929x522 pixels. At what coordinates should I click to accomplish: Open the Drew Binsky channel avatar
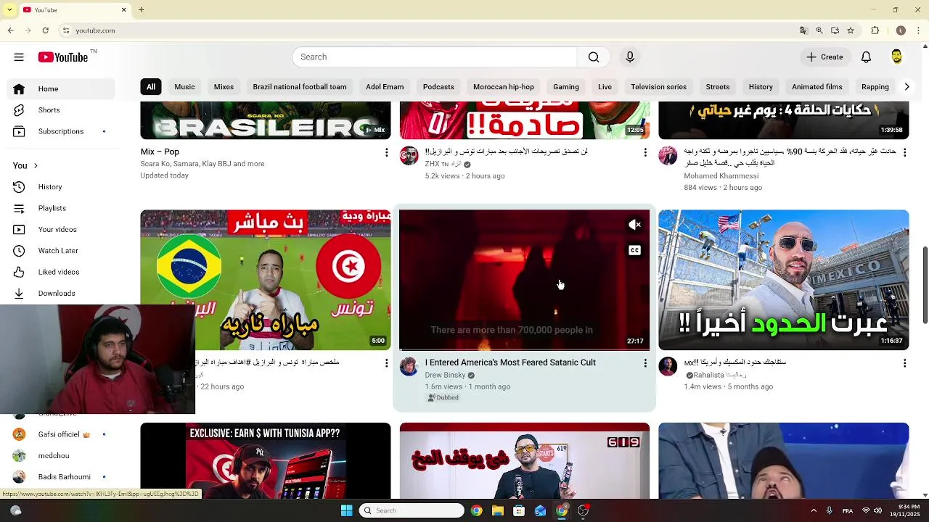coord(409,366)
